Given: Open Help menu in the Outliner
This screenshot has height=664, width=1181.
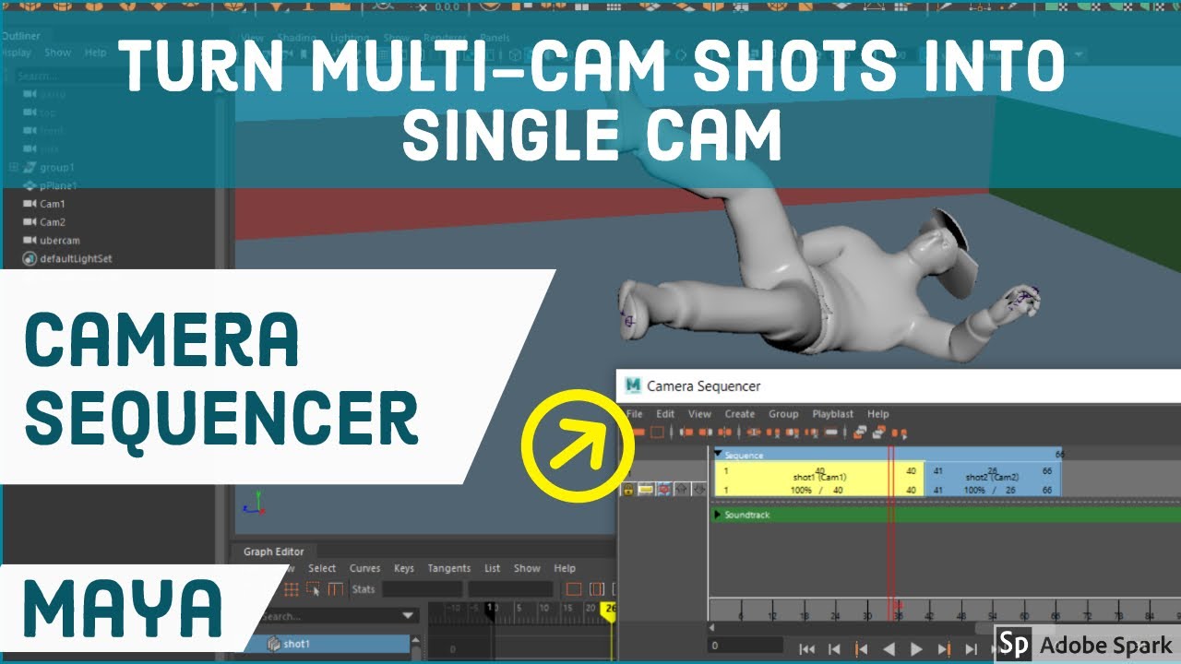Looking at the screenshot, I should [x=95, y=53].
